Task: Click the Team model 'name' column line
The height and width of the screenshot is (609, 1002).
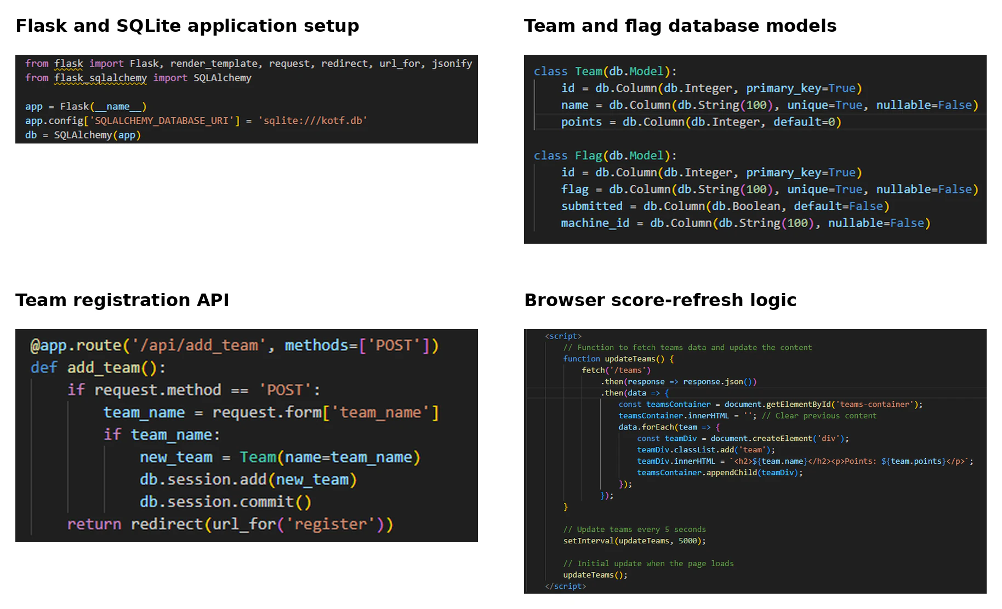Action: tap(770, 105)
